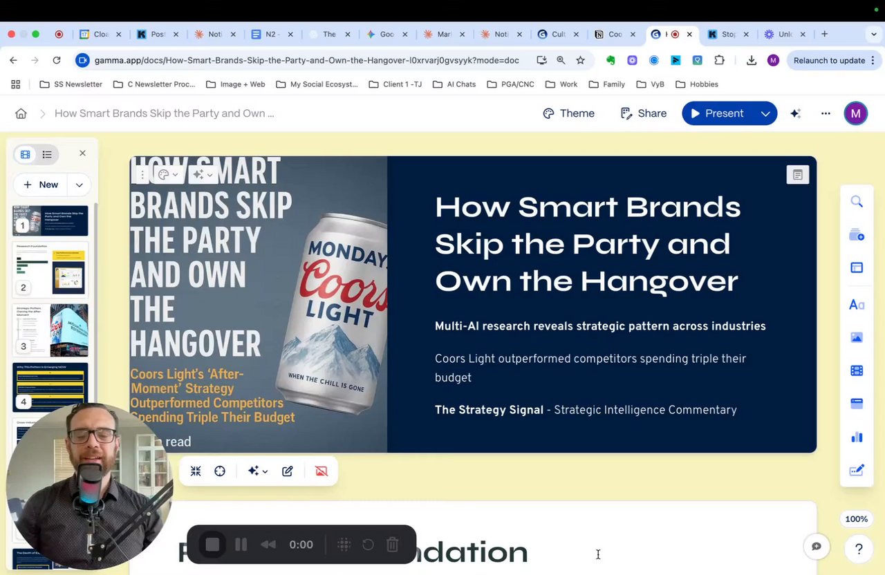Click breadcrumb title How Smart Brands Skip
Image resolution: width=885 pixels, height=575 pixels.
click(164, 113)
